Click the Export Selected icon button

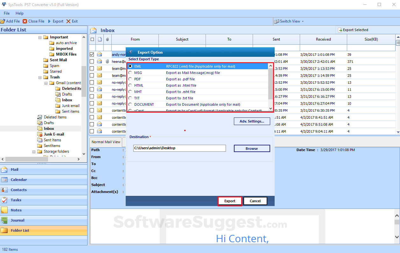click(x=340, y=30)
